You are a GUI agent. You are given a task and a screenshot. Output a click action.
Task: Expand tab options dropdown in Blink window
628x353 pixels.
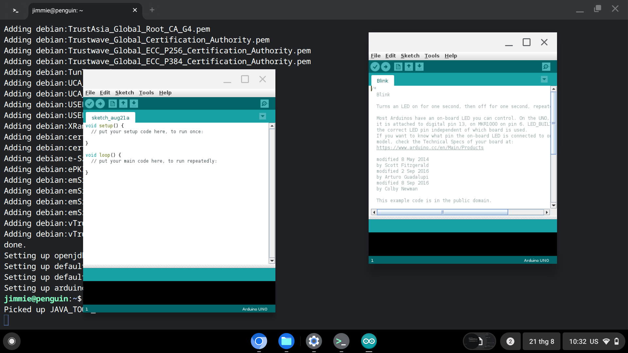coord(544,79)
